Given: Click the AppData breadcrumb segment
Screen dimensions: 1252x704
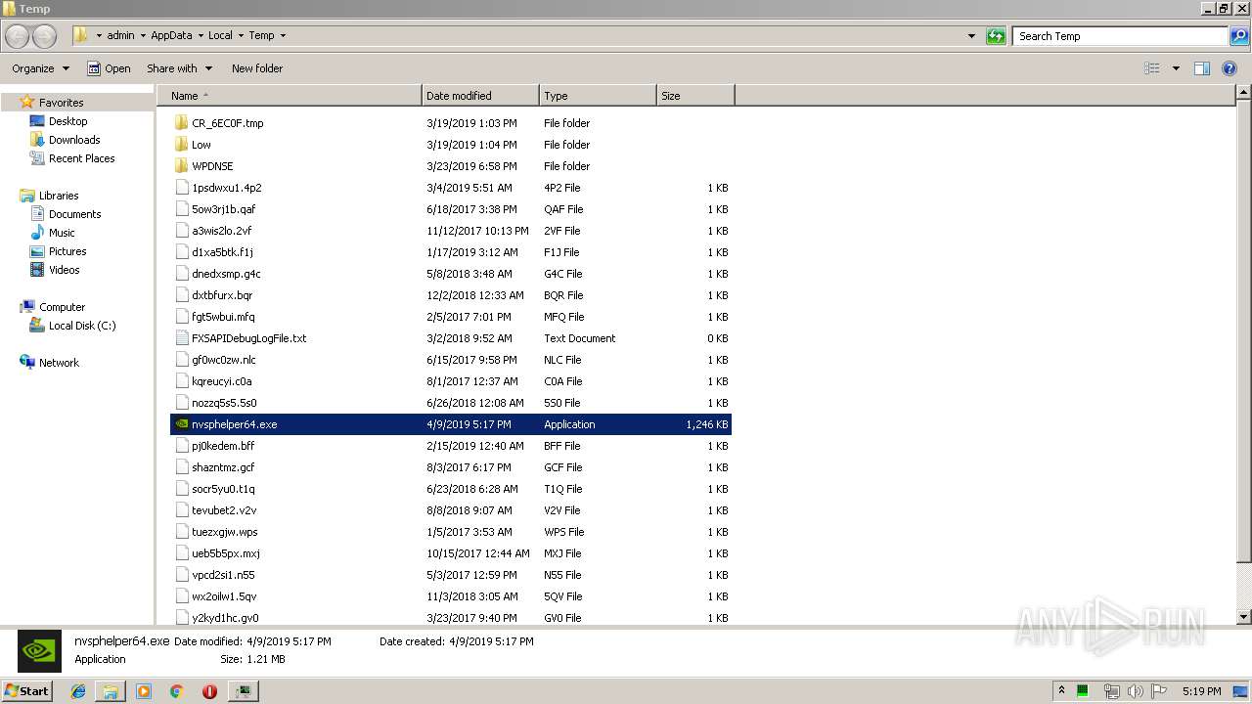Looking at the screenshot, I should pos(171,36).
